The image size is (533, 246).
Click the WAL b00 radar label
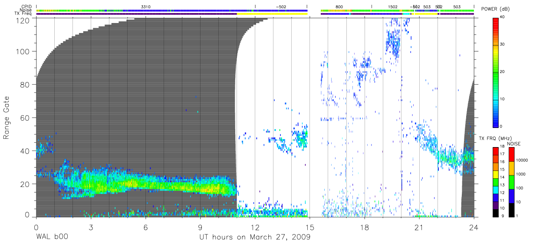pos(52,237)
